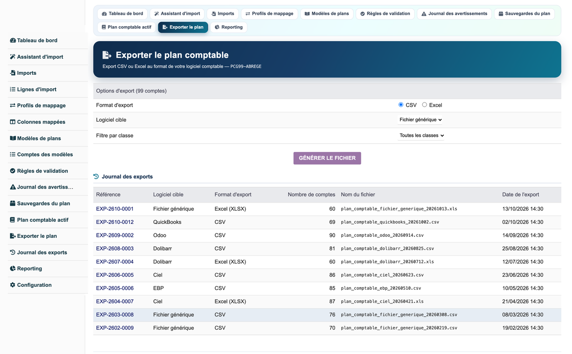Open export reference EXP-2602-0009
Screen dimensions: 572x354
[x=115, y=328]
